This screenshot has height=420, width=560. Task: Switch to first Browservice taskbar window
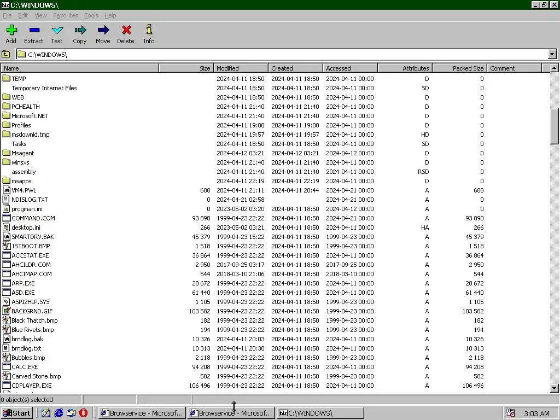(142, 413)
